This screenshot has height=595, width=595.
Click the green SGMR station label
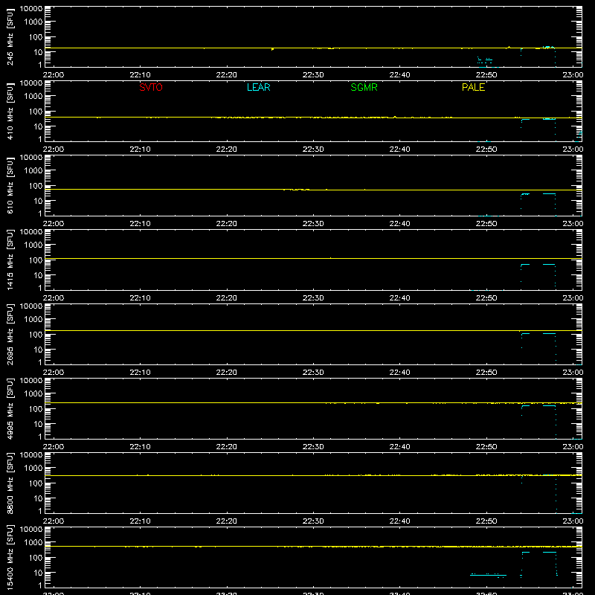point(364,87)
